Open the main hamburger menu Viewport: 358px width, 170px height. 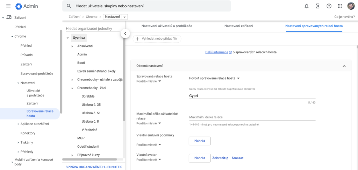(8, 6)
